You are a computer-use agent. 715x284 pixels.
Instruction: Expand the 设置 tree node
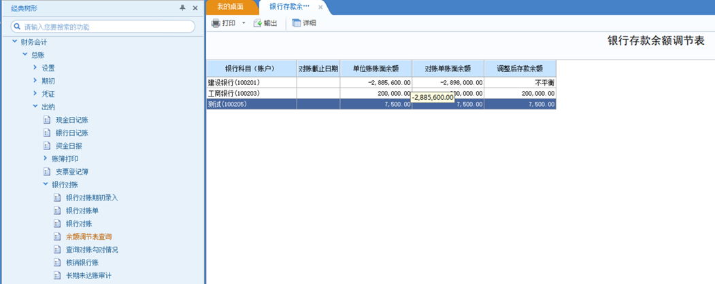(35, 68)
